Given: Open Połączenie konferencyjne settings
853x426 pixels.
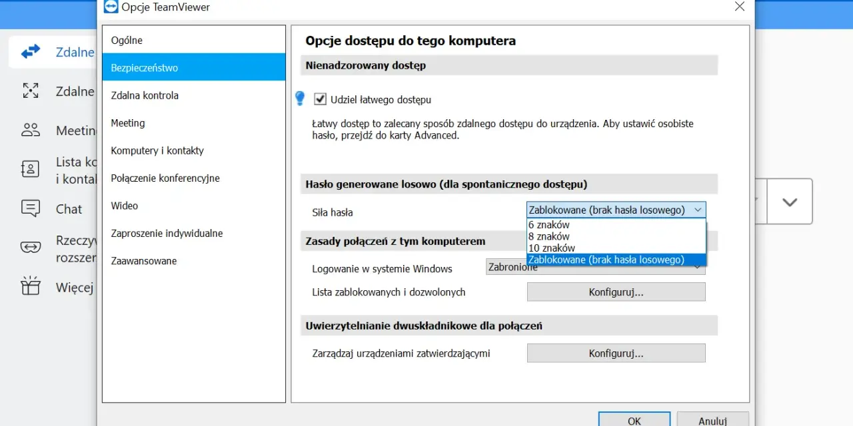Looking at the screenshot, I should tap(193, 178).
